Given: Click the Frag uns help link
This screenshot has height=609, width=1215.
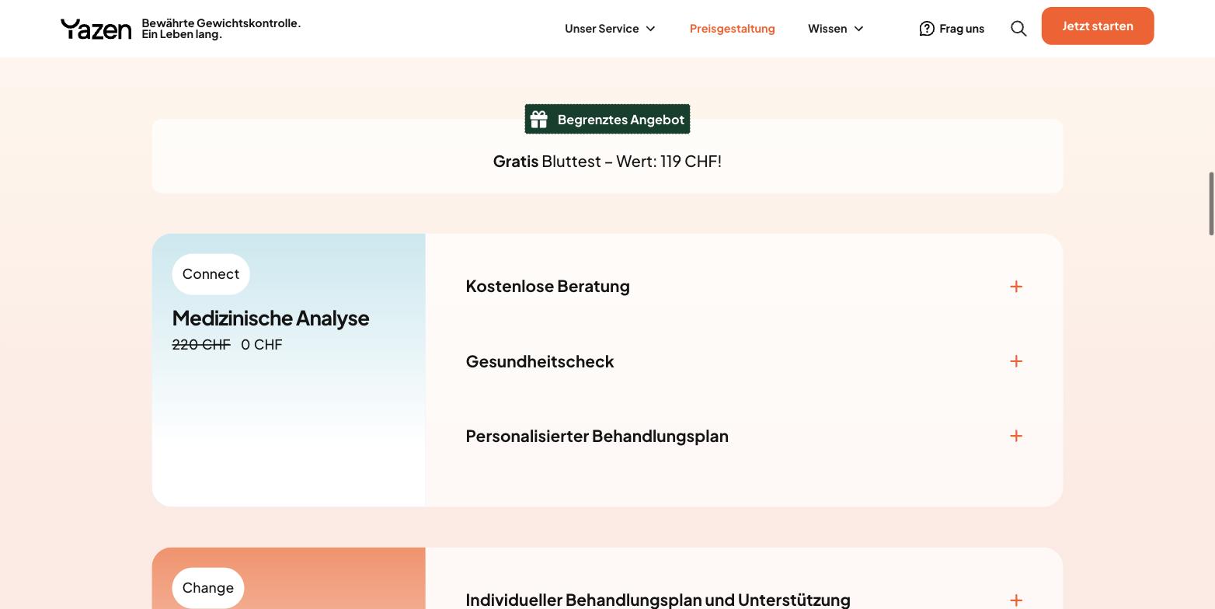Looking at the screenshot, I should [x=952, y=29].
